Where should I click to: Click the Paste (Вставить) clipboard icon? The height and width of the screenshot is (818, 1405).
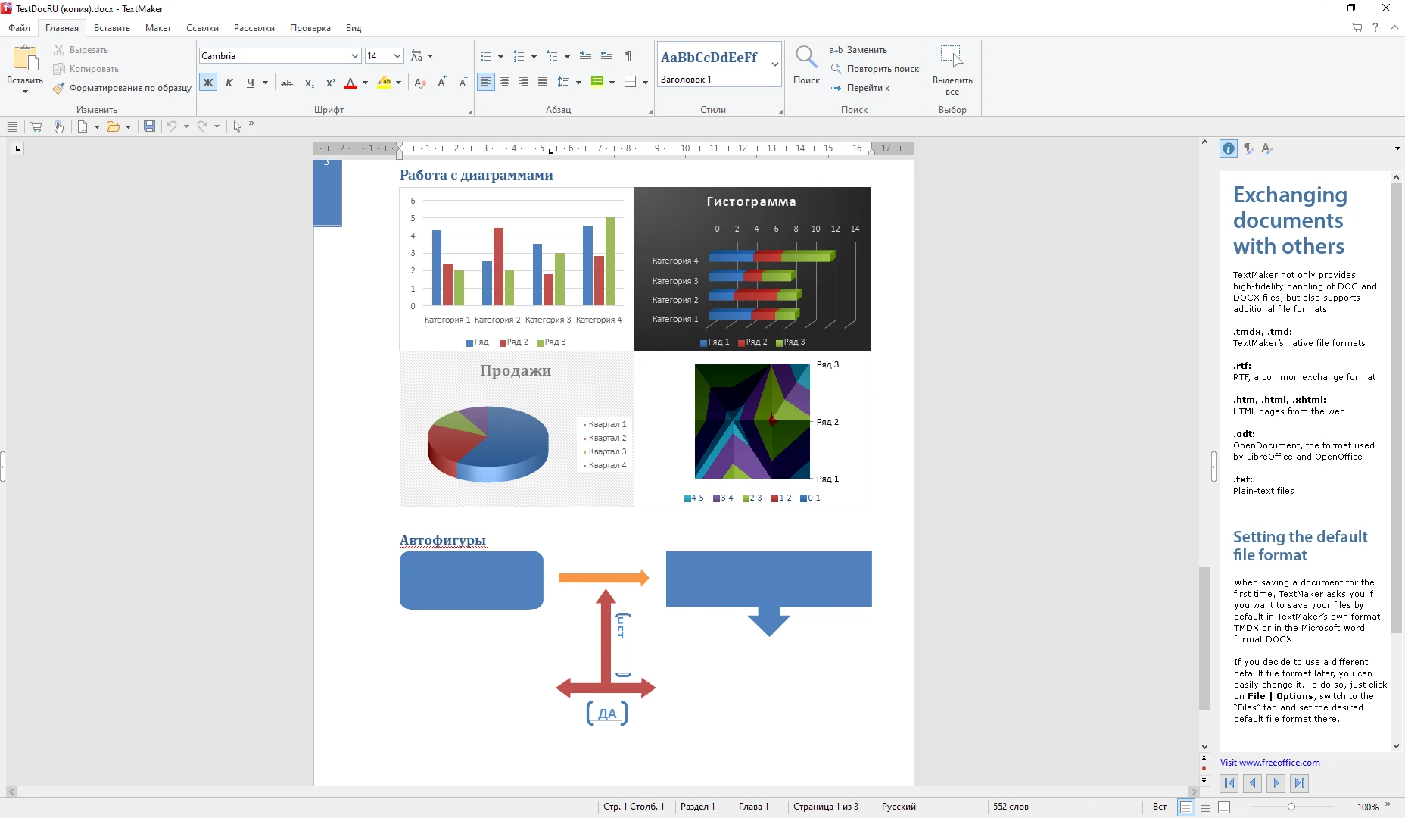tap(25, 58)
